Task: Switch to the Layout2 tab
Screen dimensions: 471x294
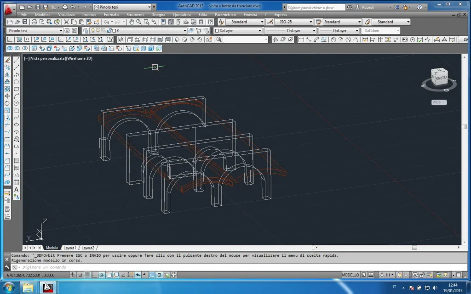Action: [x=88, y=248]
